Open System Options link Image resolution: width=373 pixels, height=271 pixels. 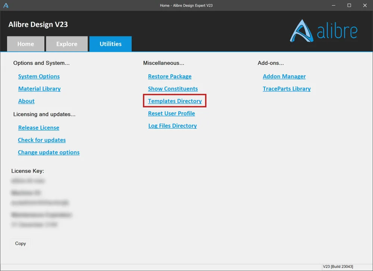[x=39, y=76]
